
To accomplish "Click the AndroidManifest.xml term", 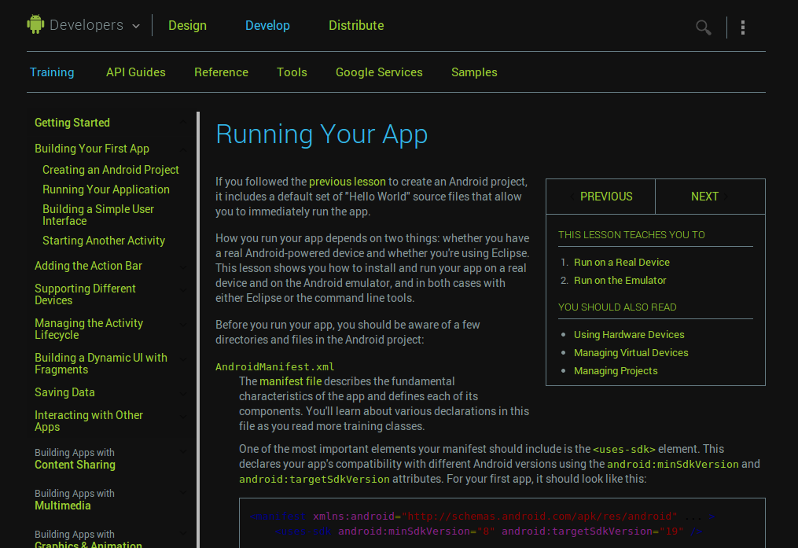I will pyautogui.click(x=275, y=367).
